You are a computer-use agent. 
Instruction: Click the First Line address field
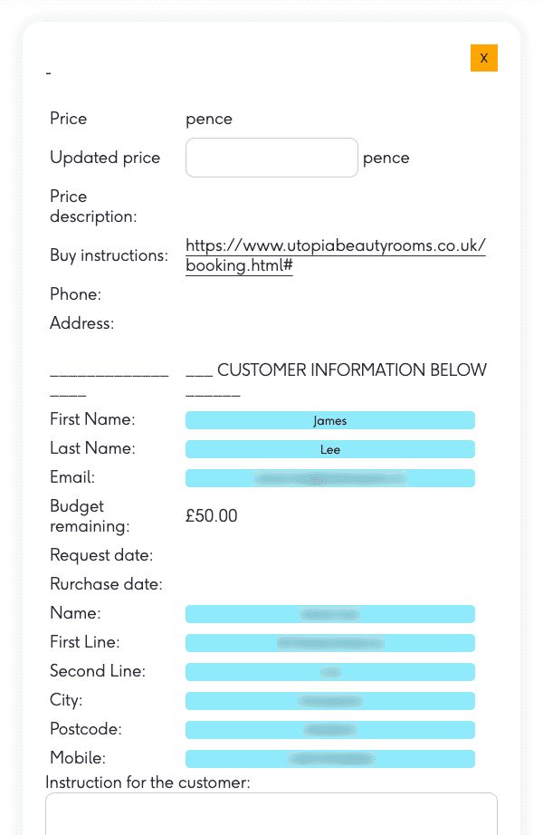pyautogui.click(x=330, y=643)
